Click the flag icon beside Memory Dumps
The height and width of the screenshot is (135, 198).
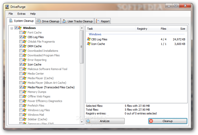(25, 92)
